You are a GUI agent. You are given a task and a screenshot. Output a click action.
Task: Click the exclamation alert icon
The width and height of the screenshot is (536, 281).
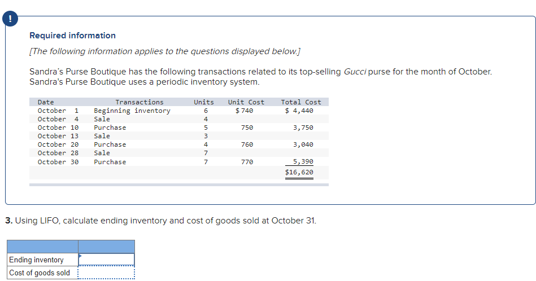(x=10, y=19)
